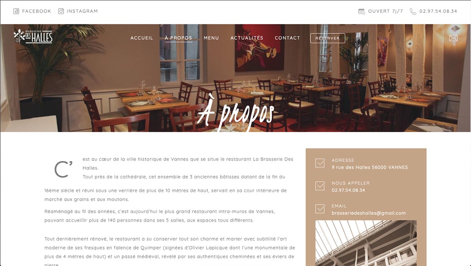Viewport: 471px width, 266px height.
Task: Click the Brasserie des Halles logo
Action: click(x=33, y=37)
